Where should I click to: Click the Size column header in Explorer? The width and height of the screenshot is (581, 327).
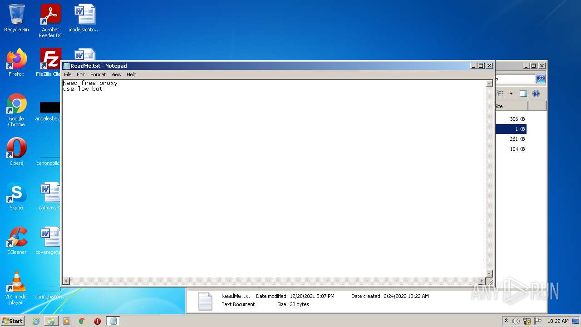(511, 106)
